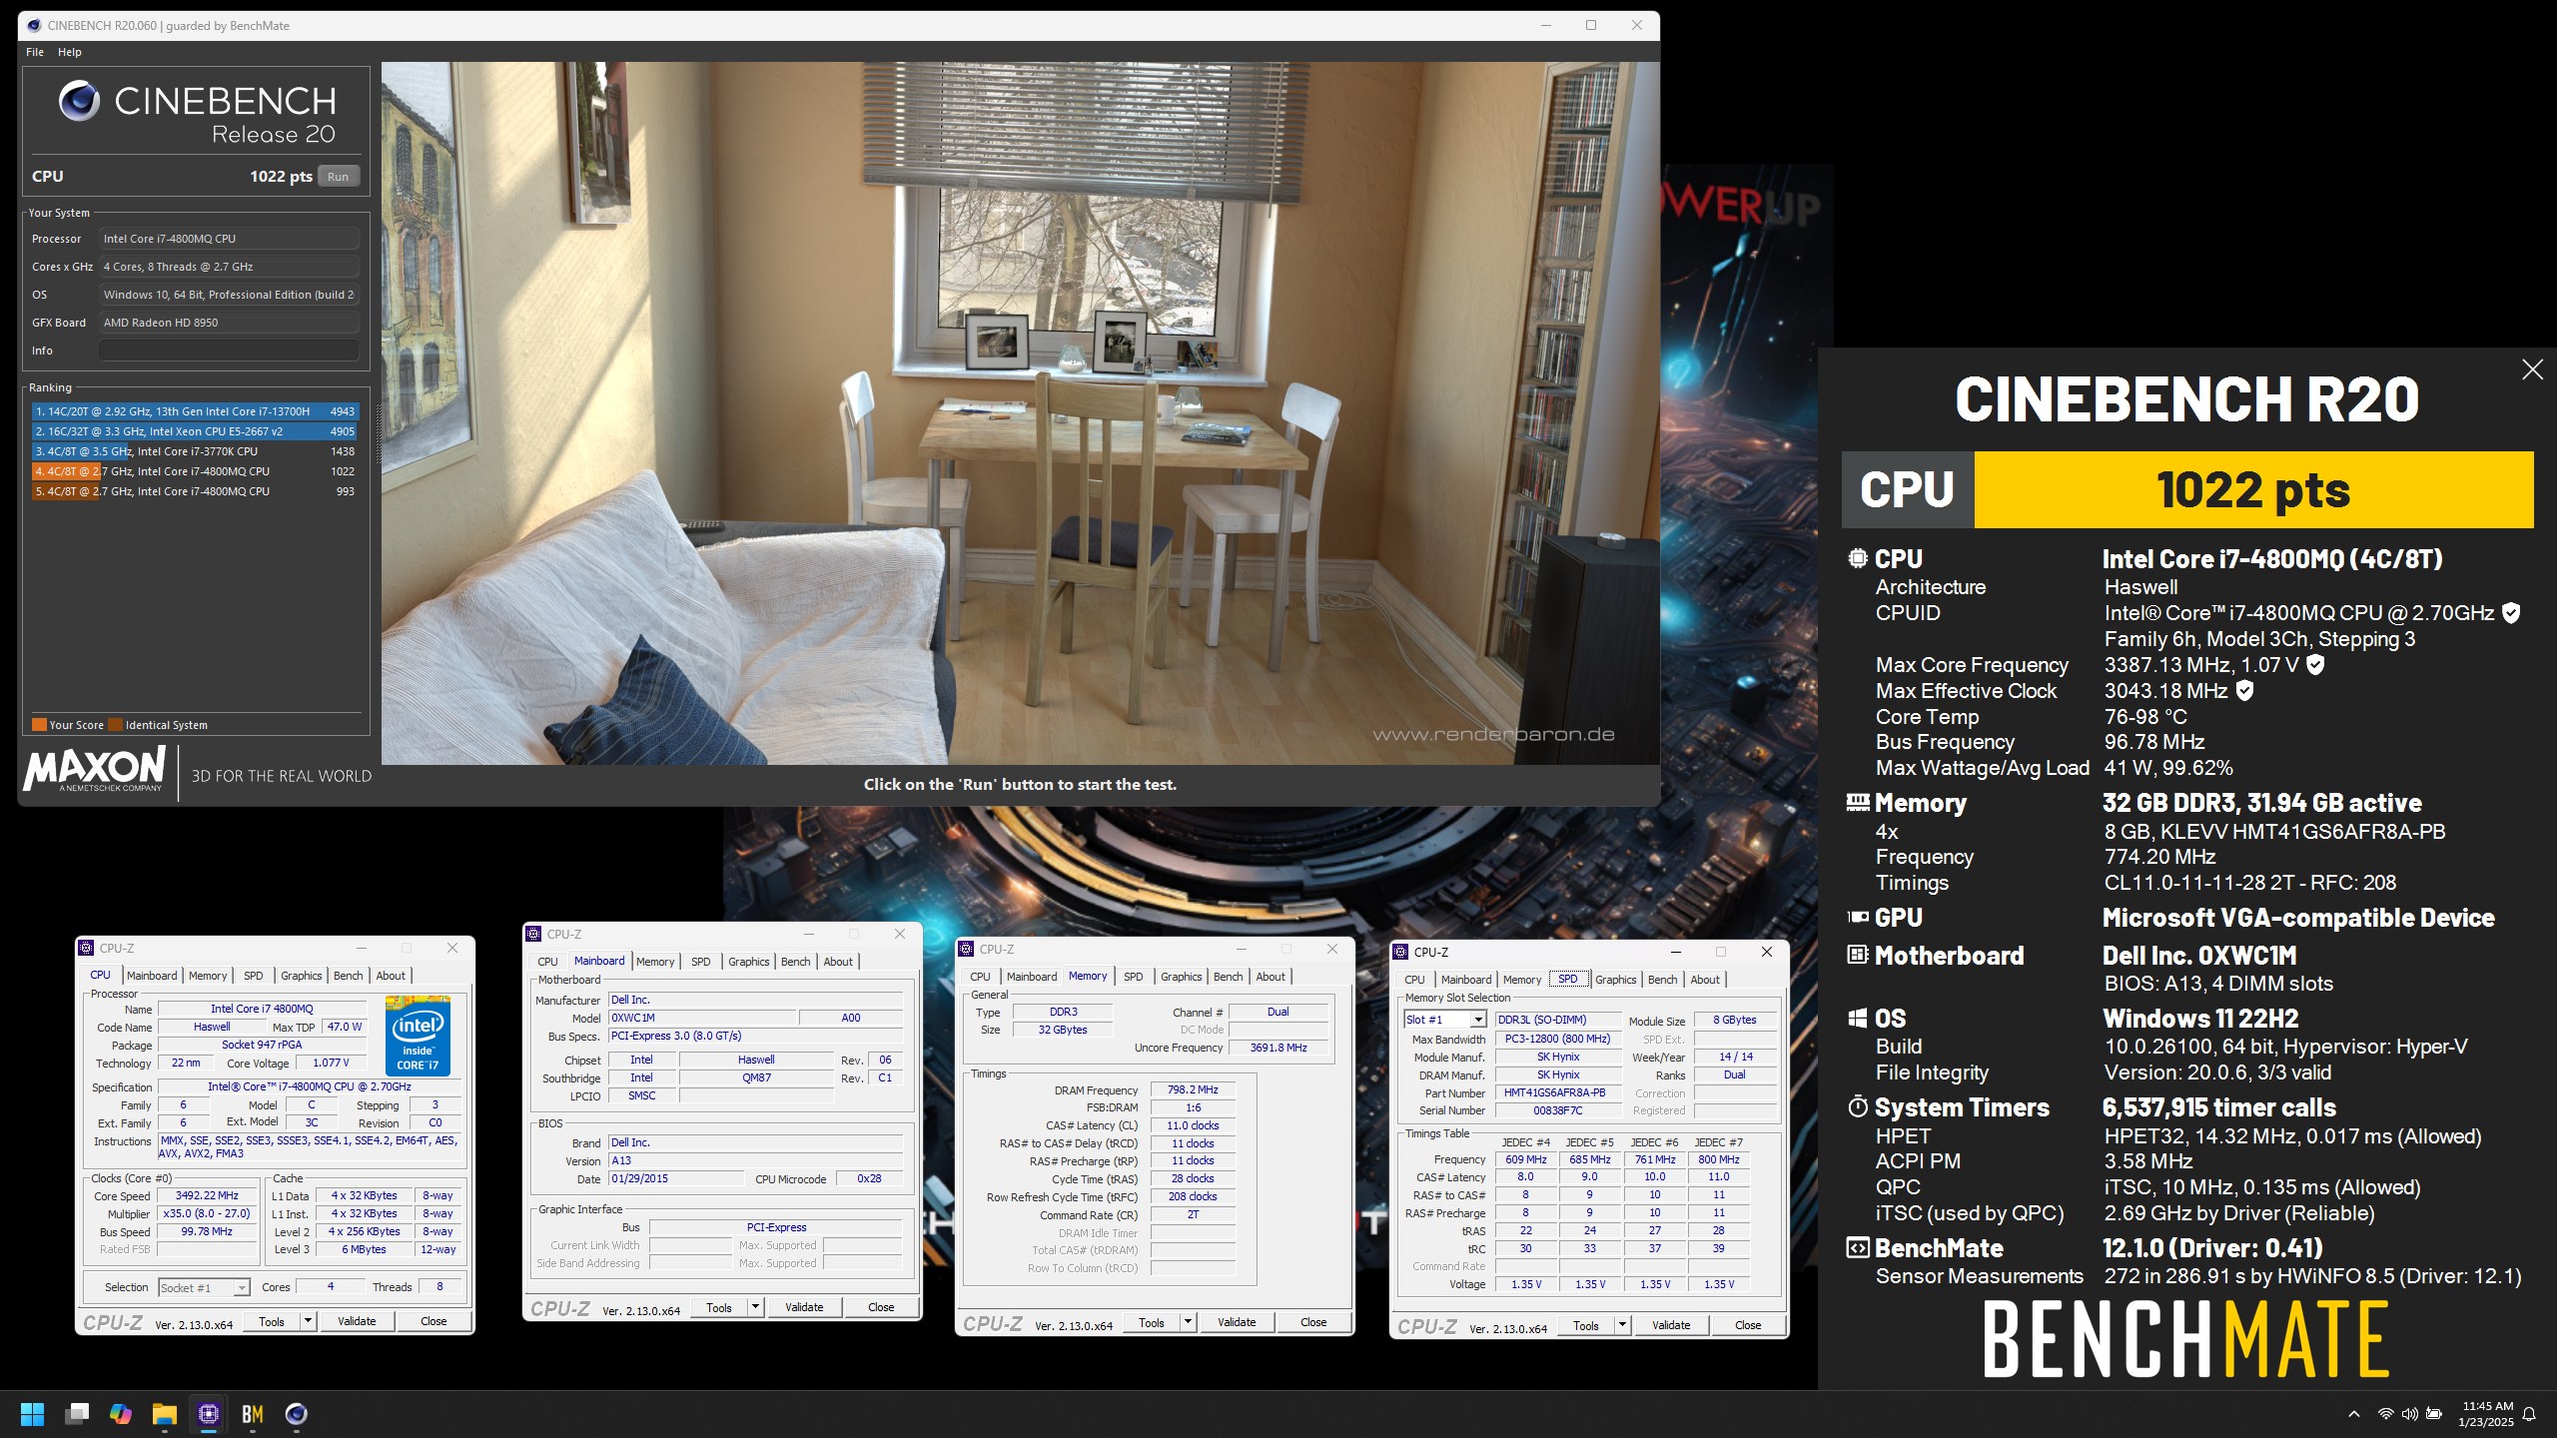Open clock showing 11:45 AM

(2486, 1414)
